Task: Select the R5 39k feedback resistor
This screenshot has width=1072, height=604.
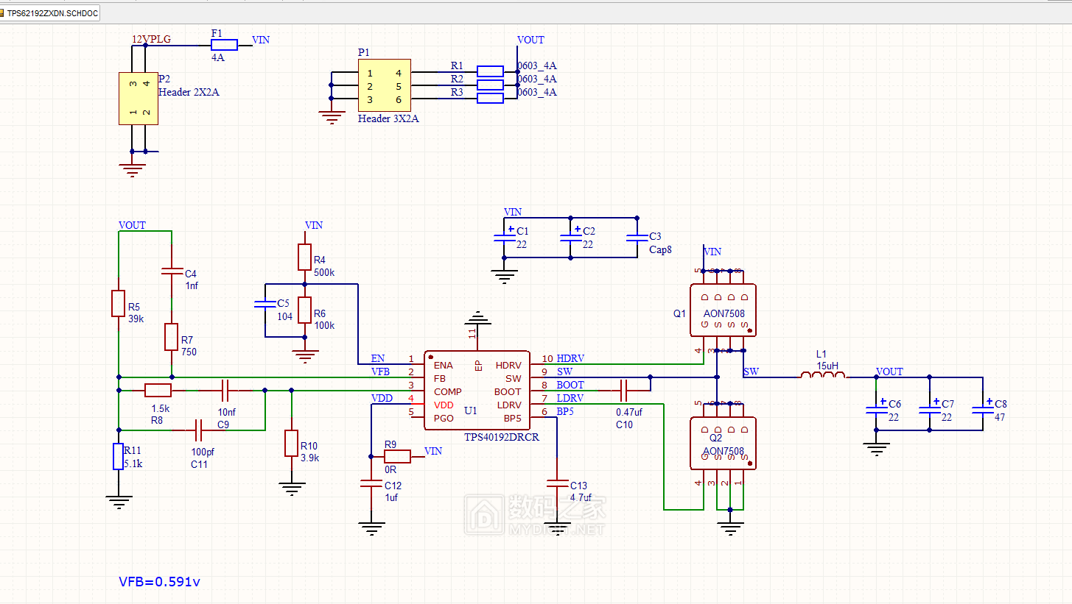Action: [118, 303]
